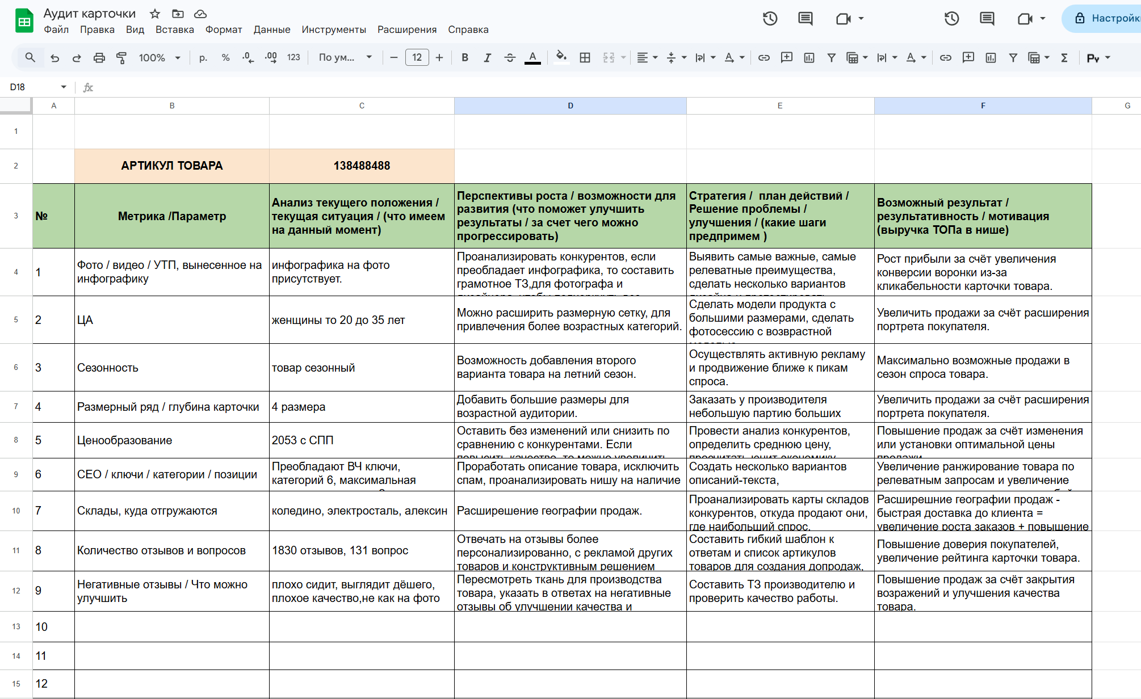Click the print icon
The image size is (1141, 699).
(x=99, y=57)
